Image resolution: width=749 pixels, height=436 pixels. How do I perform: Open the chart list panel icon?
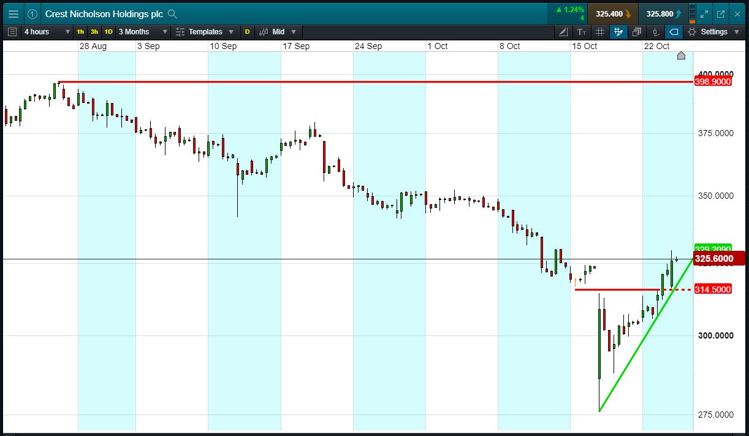12,31
